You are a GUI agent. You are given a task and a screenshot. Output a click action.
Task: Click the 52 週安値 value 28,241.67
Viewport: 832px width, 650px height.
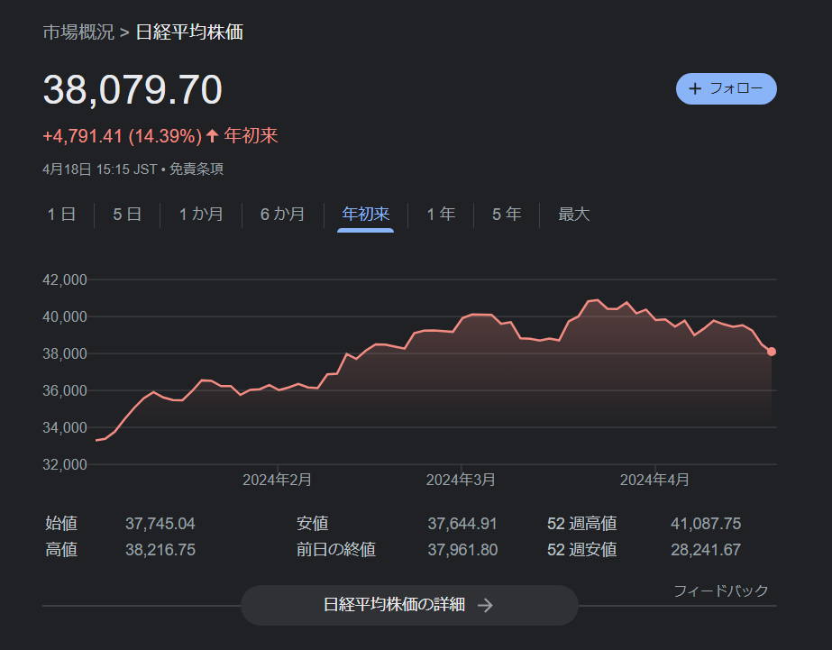click(x=706, y=550)
